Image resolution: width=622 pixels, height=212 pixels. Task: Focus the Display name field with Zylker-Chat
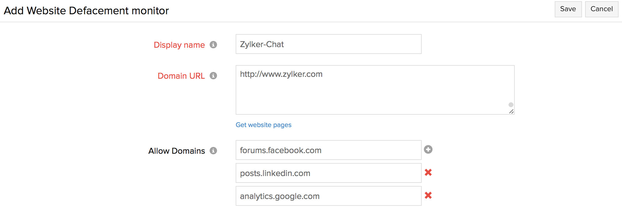(328, 44)
